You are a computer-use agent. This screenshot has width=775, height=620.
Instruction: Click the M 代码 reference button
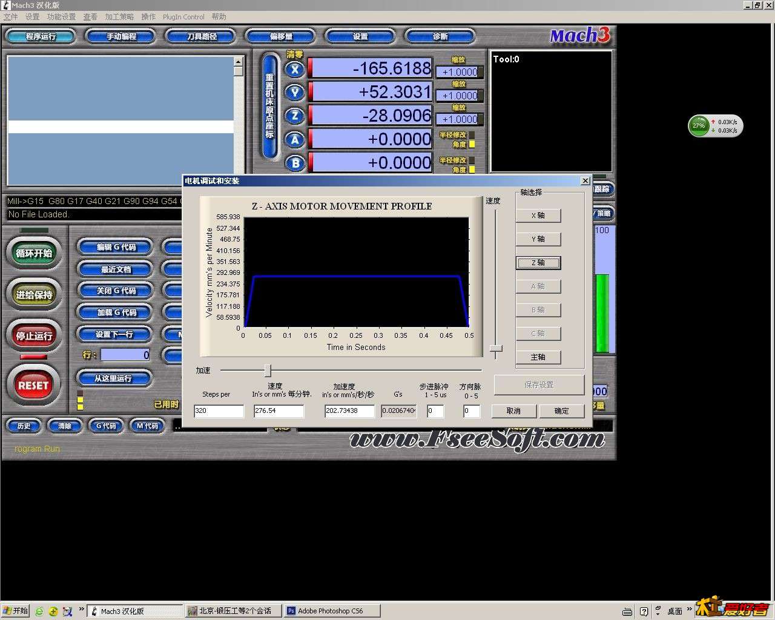pyautogui.click(x=147, y=426)
